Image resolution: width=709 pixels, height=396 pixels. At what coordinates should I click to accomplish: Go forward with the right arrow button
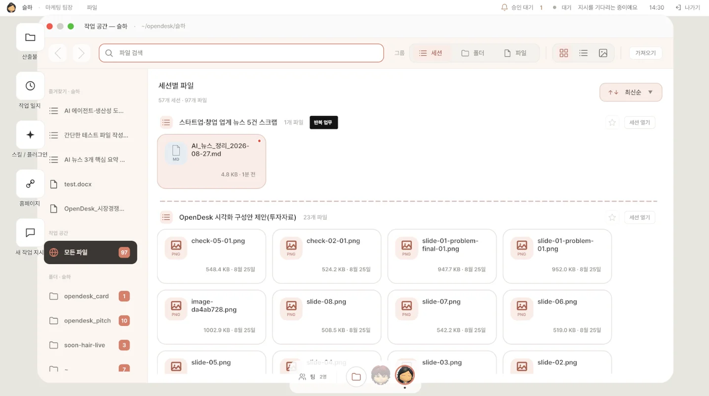pos(81,53)
